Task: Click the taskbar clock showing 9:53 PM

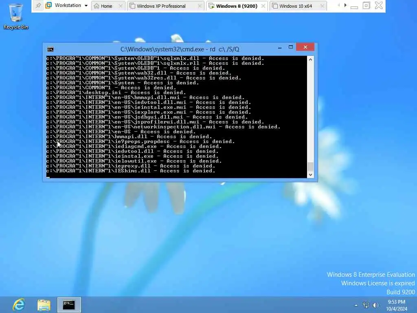Action: click(x=397, y=305)
